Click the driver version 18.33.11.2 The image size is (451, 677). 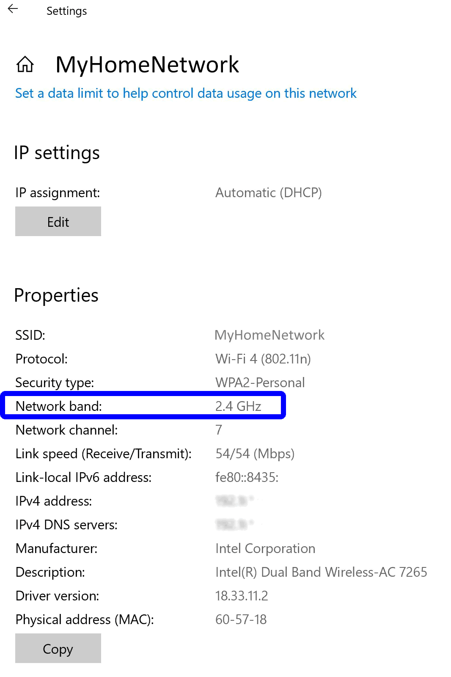coord(242,596)
